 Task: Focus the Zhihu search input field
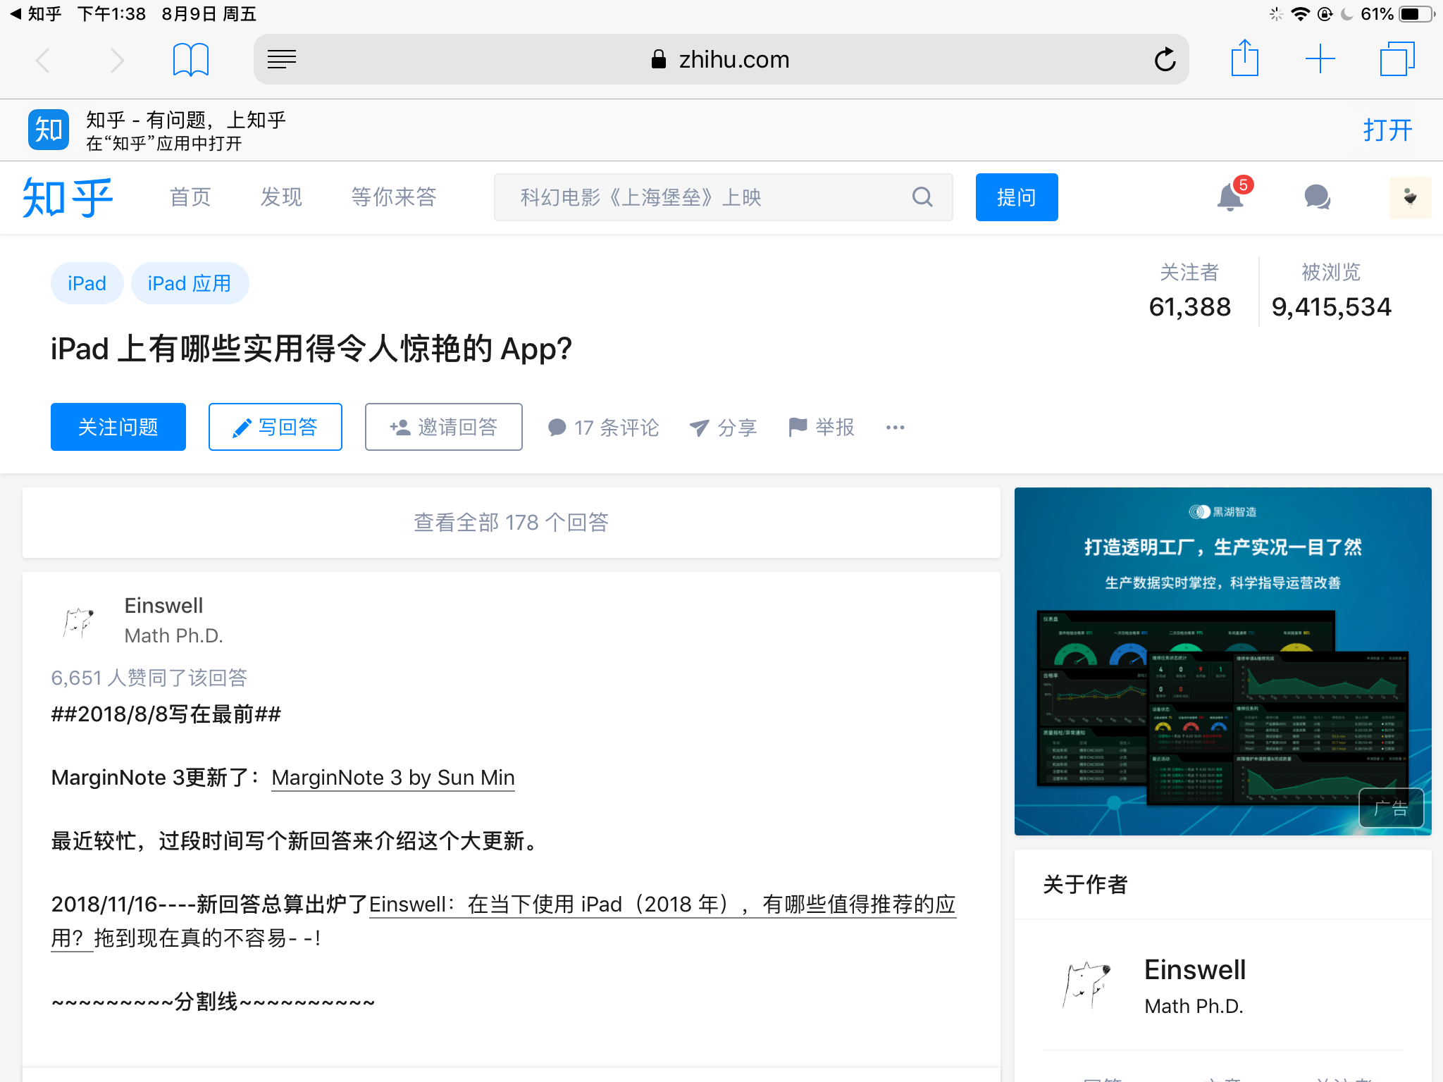(x=724, y=197)
